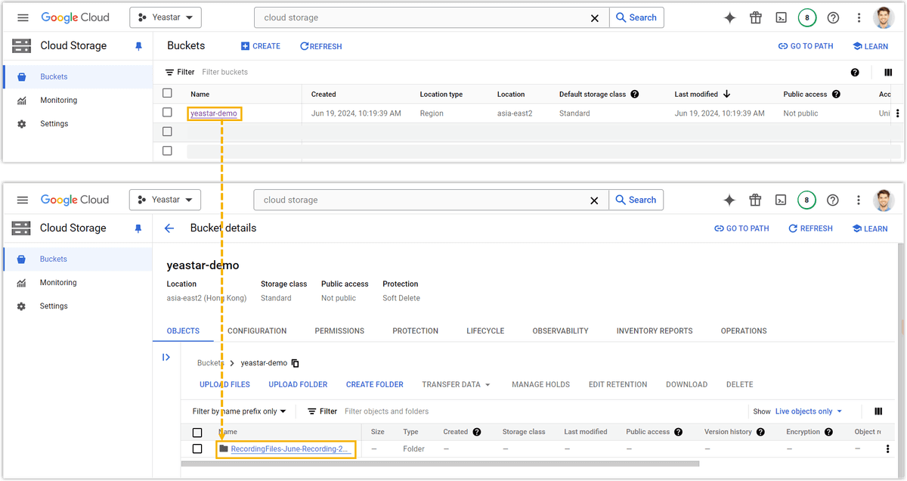Unpin Cloud Storage using the pin icon
Viewport: 907px width, 481px height.
[138, 45]
